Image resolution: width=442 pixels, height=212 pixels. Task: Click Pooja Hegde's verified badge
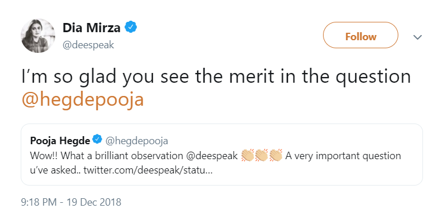point(98,139)
